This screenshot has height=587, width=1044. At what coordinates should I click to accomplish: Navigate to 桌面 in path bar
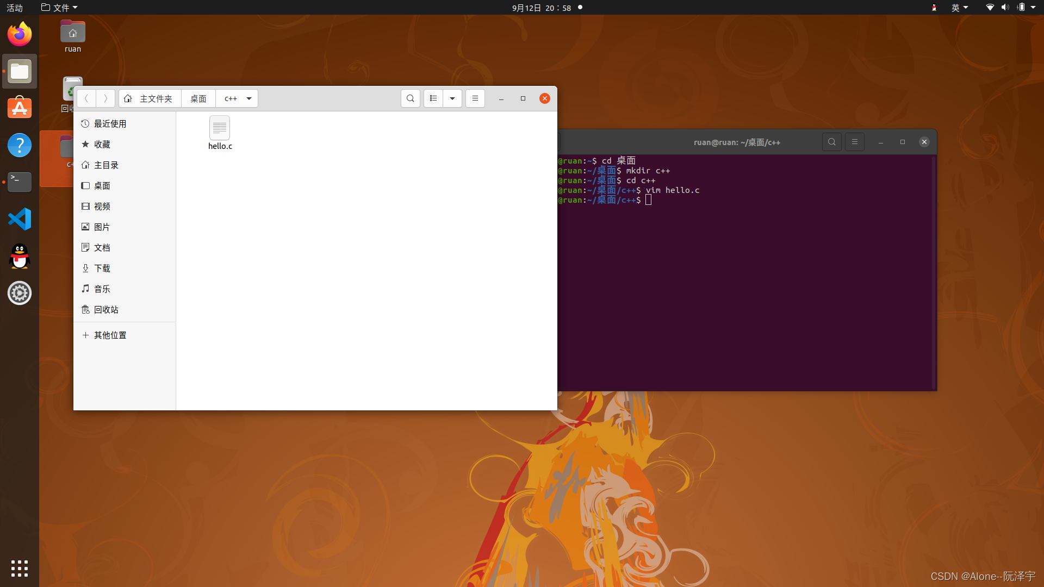198,98
